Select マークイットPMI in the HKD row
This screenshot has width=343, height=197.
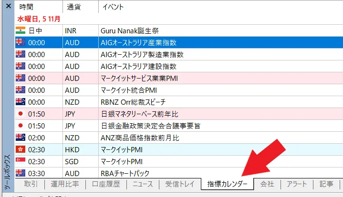click(x=121, y=150)
